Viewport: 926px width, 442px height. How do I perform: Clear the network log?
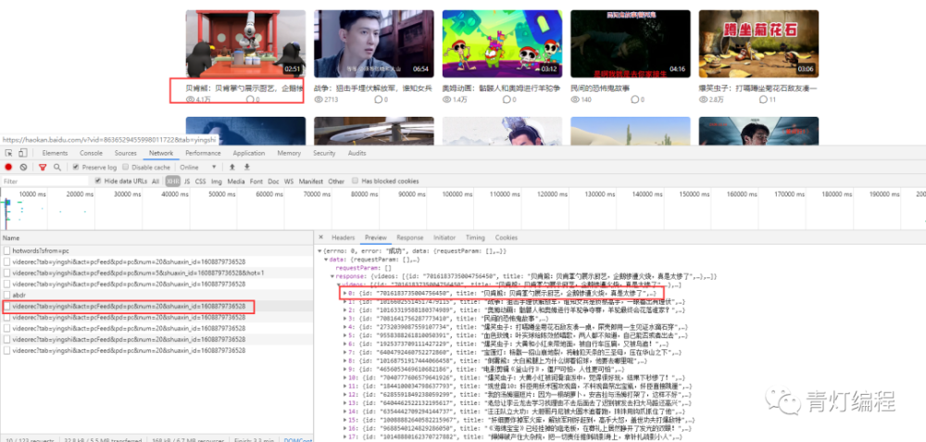tap(23, 167)
